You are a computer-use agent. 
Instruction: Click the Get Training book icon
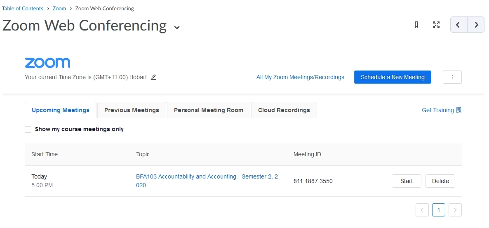pyautogui.click(x=459, y=110)
